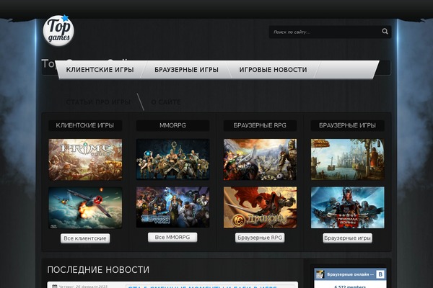Image resolution: width=433 pixels, height=288 pixels.
Task: Open the О сайте menu item
Action: [x=166, y=102]
